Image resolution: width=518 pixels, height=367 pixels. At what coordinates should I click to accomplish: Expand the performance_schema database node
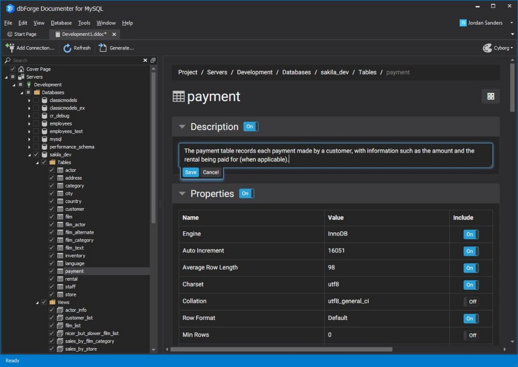click(29, 147)
